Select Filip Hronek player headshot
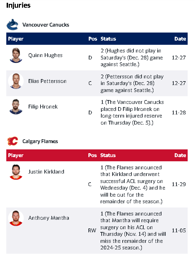Viewport: 195px width, 254px height. [x=16, y=107]
